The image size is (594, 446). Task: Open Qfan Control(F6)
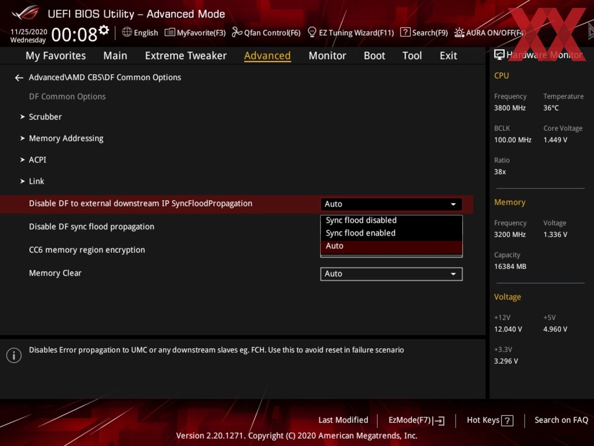pyautogui.click(x=266, y=32)
